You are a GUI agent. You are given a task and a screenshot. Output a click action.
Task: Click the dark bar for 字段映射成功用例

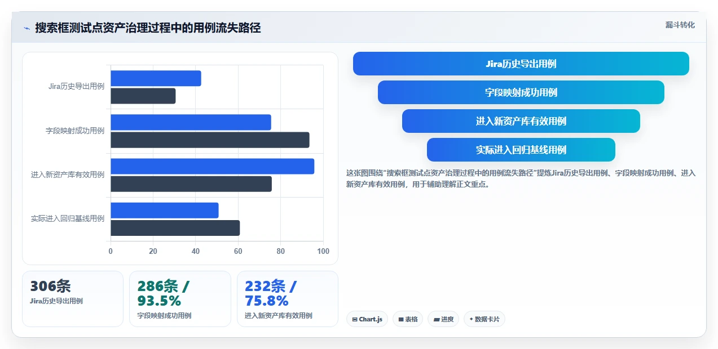click(210, 140)
